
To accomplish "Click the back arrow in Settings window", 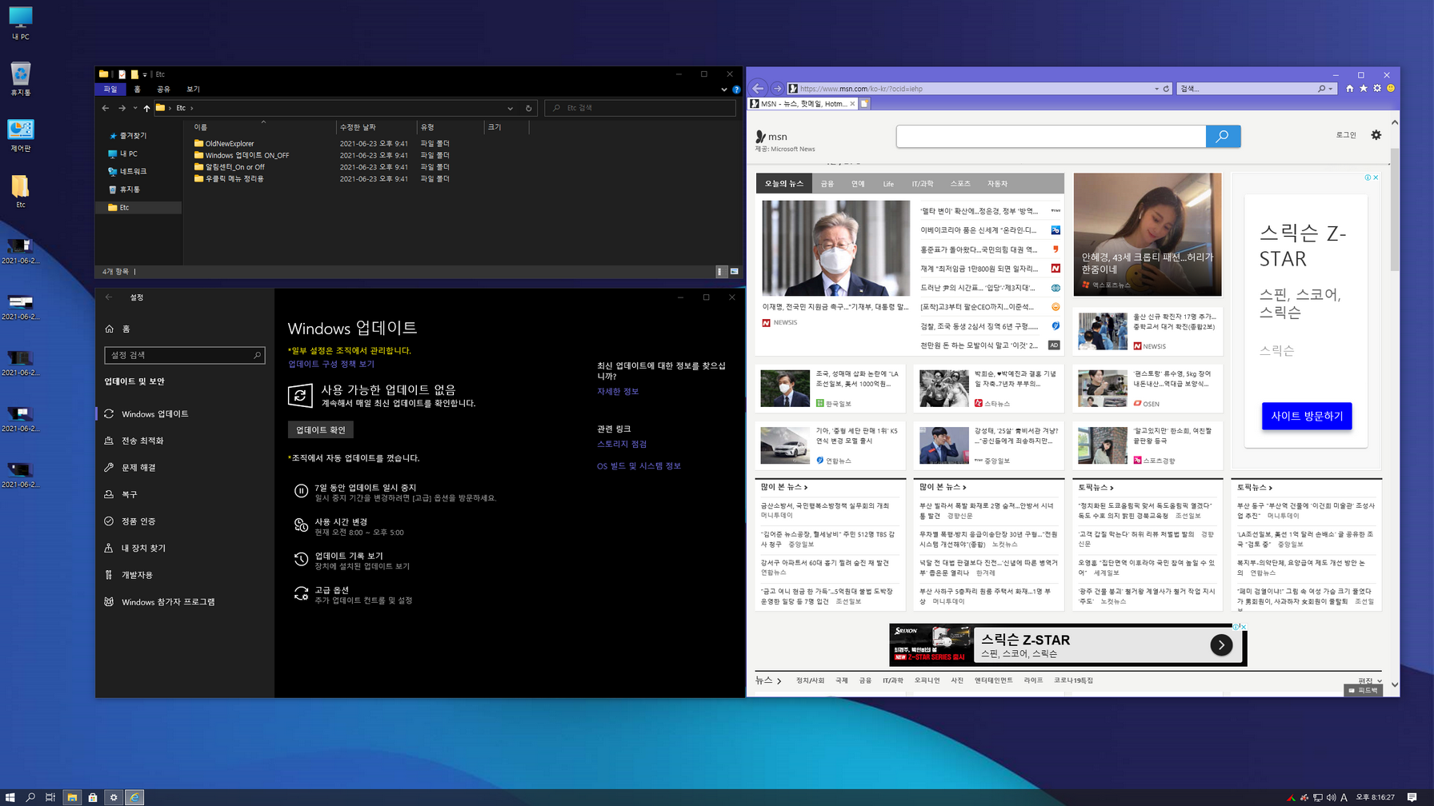I will [x=109, y=297].
